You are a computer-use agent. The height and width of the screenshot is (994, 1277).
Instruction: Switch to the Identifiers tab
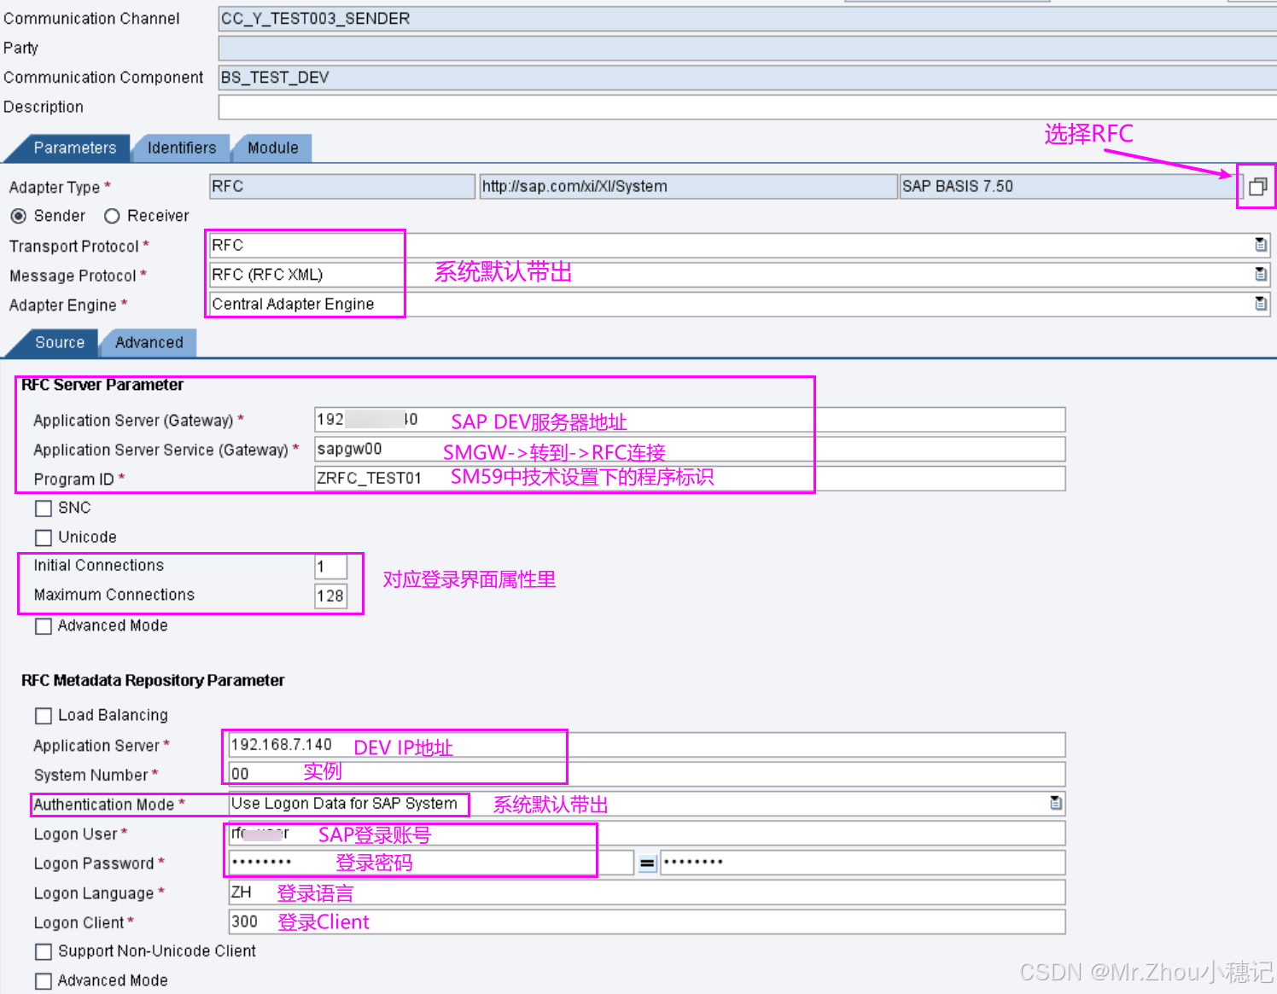tap(181, 148)
